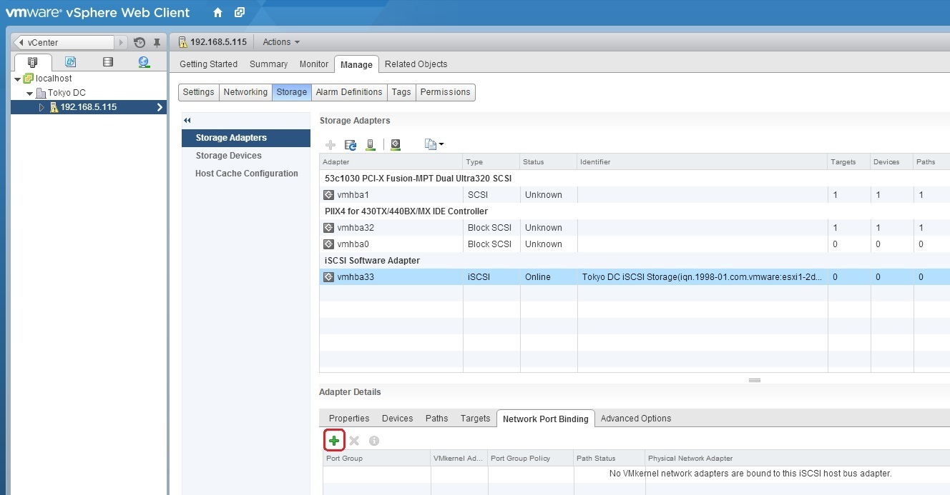Remove port binding X icon
This screenshot has width=950, height=495.
pyautogui.click(x=354, y=441)
